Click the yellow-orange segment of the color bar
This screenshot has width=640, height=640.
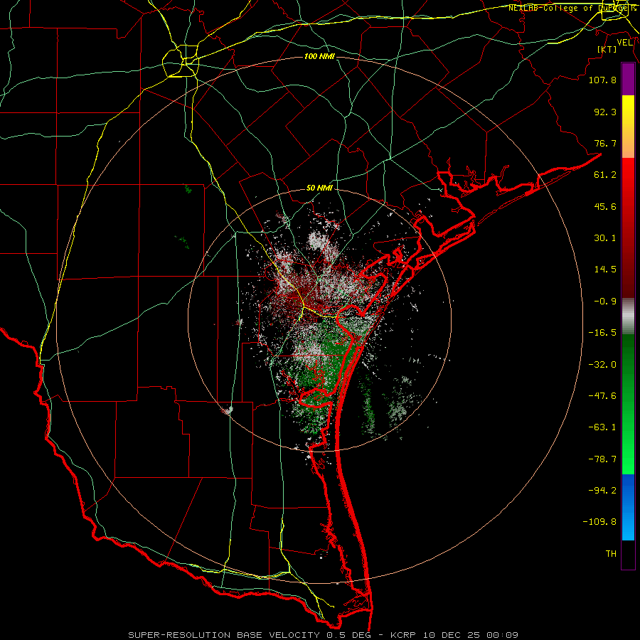[628, 127]
